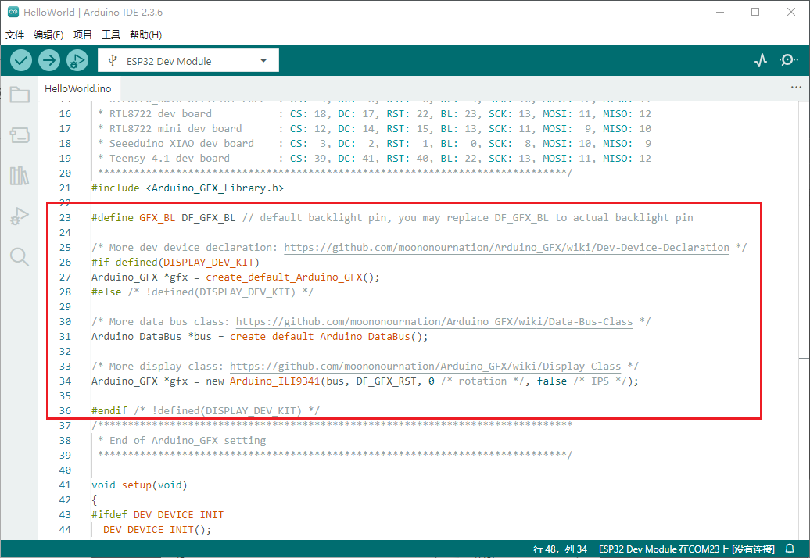Click the vertical scrollbar marker on right edge
The height and width of the screenshot is (558, 810).
[804, 358]
